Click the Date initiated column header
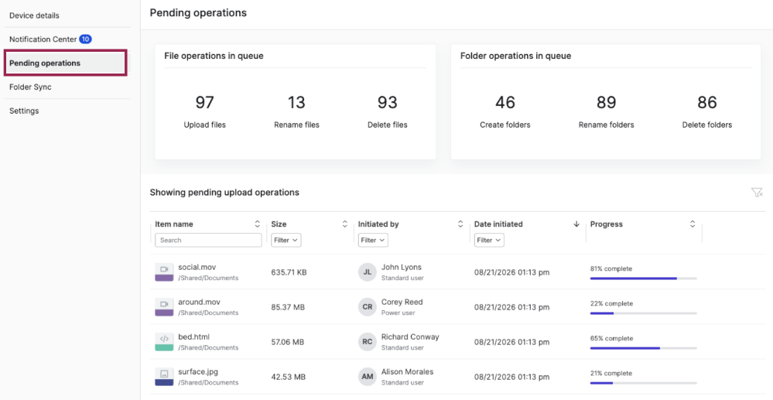Viewport: 773px width, 400px height. pyautogui.click(x=498, y=224)
